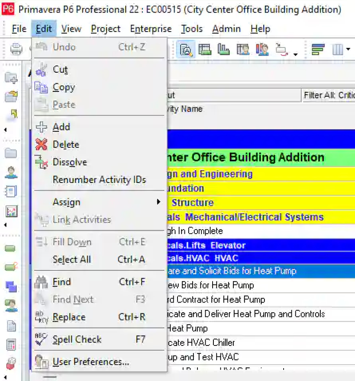
Task: Choose Cut from the Edit menu
Action: click(x=99, y=70)
